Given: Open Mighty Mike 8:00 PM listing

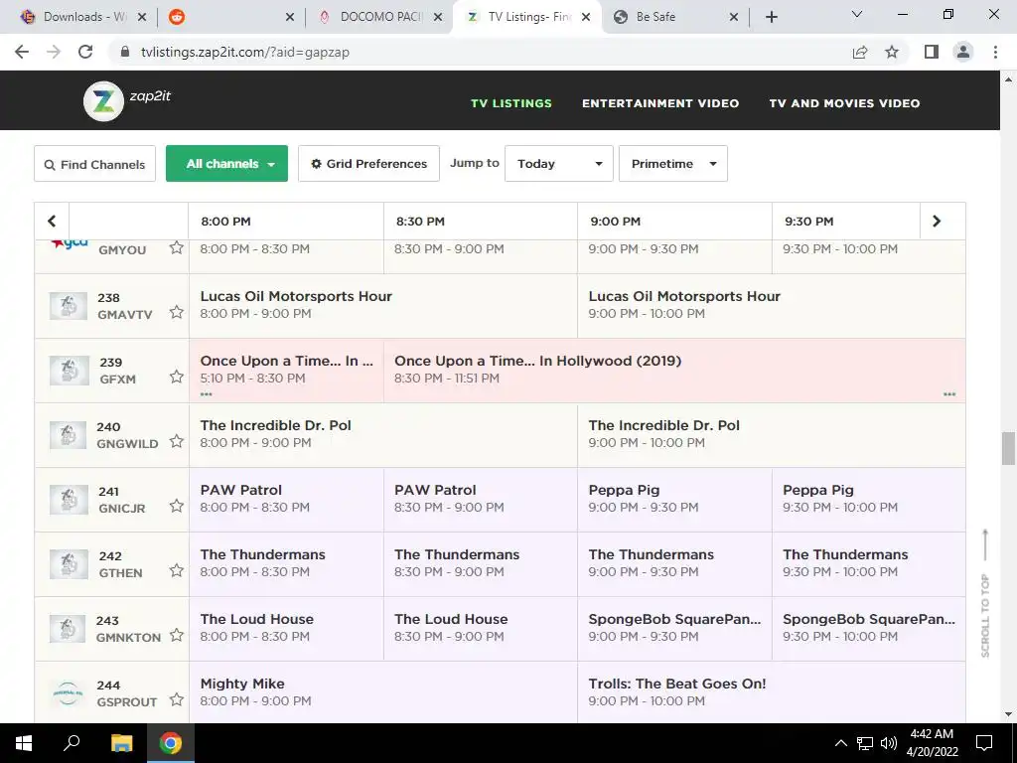Looking at the screenshot, I should [x=382, y=692].
